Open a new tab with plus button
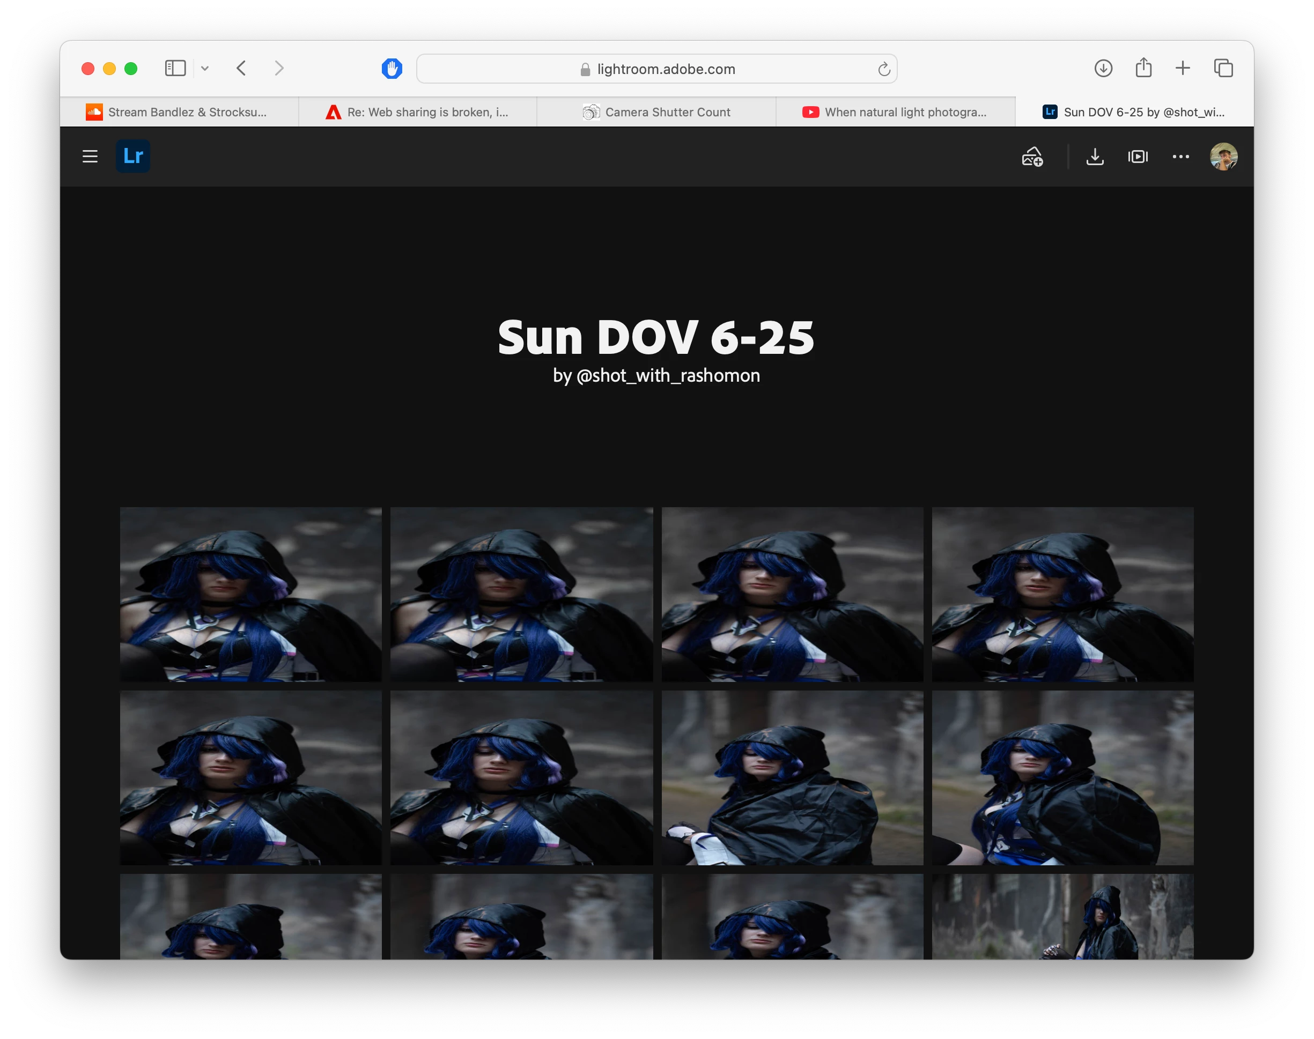1314x1039 pixels. [x=1183, y=68]
